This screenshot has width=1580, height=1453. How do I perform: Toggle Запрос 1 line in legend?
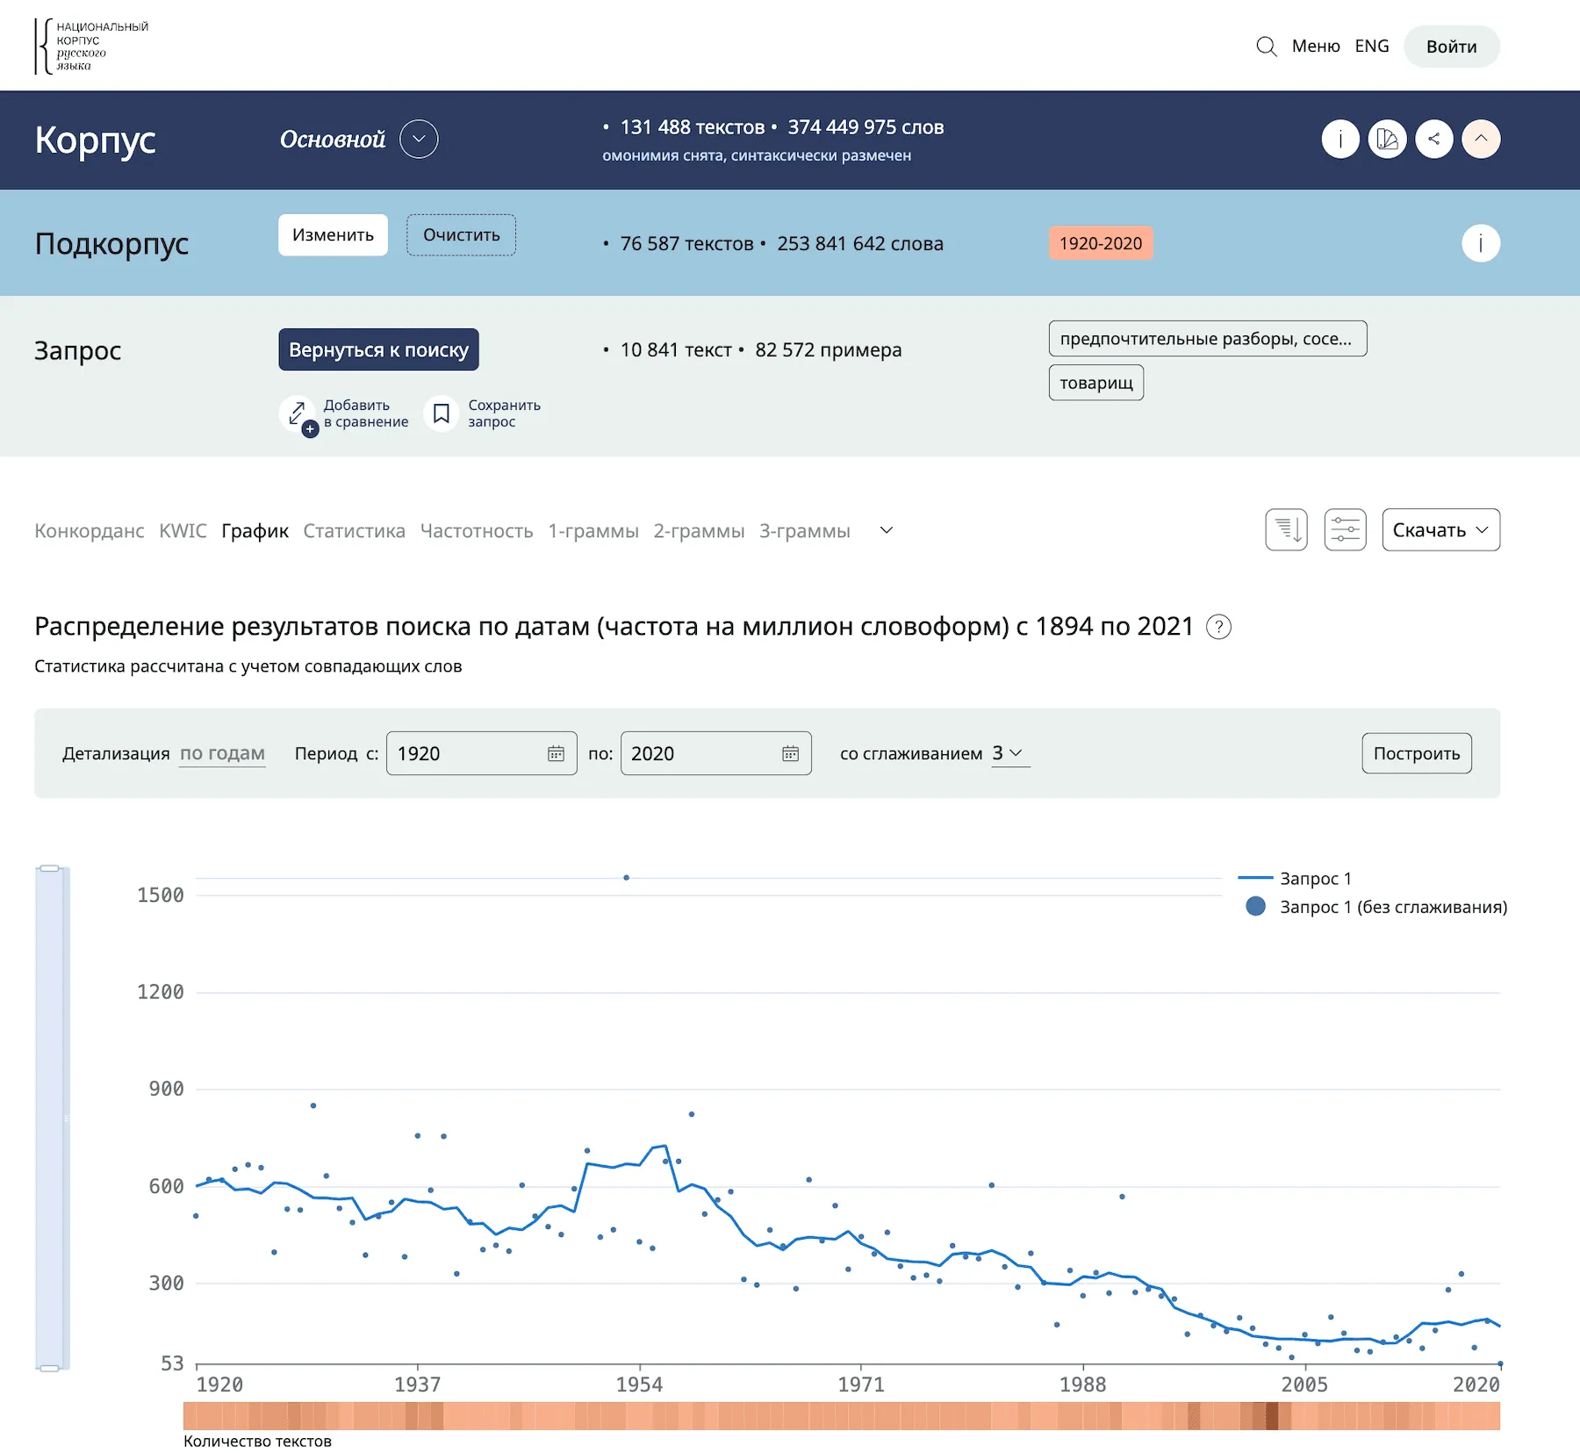click(1295, 878)
